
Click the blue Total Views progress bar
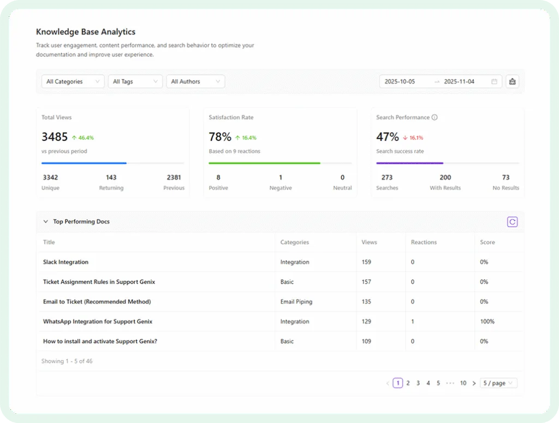point(83,163)
